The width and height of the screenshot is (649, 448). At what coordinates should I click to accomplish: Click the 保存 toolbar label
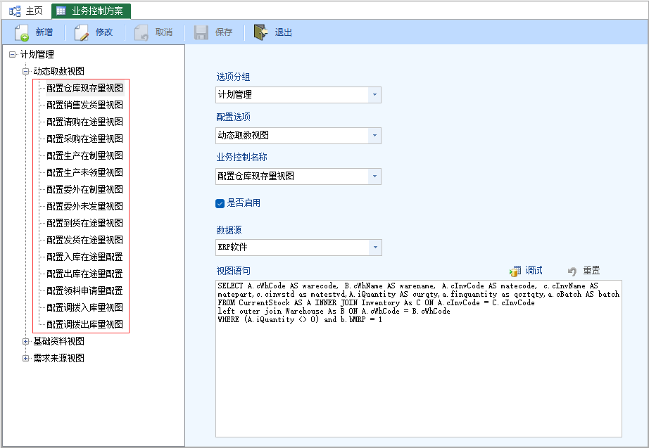tap(224, 32)
